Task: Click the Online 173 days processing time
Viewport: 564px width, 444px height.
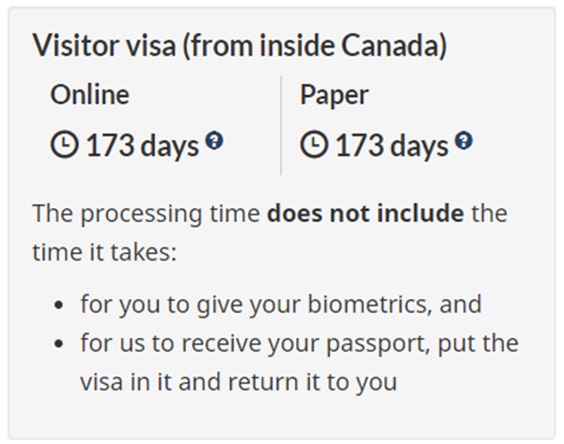Action: (142, 146)
